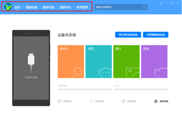182x118 pixels.
Task: Click the USB数据线连接 button
Action: coord(155,35)
